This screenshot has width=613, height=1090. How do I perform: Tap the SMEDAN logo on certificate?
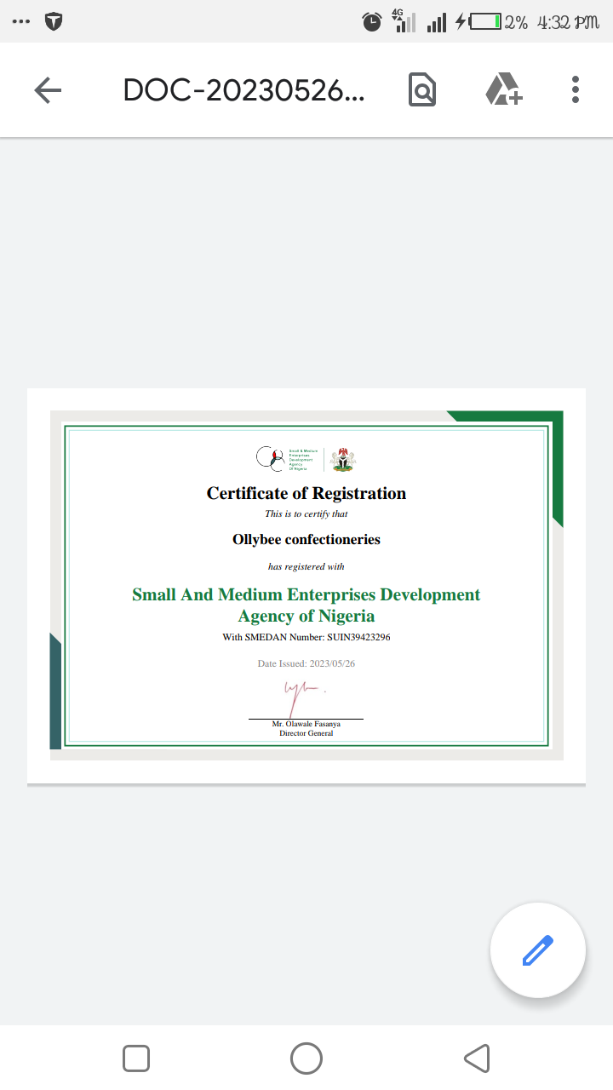pyautogui.click(x=286, y=458)
